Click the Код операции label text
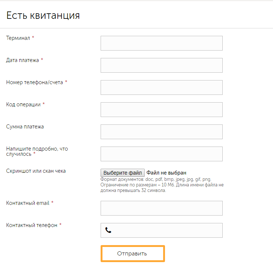Image resolution: width=273 pixels, height=268 pixels. [23, 104]
